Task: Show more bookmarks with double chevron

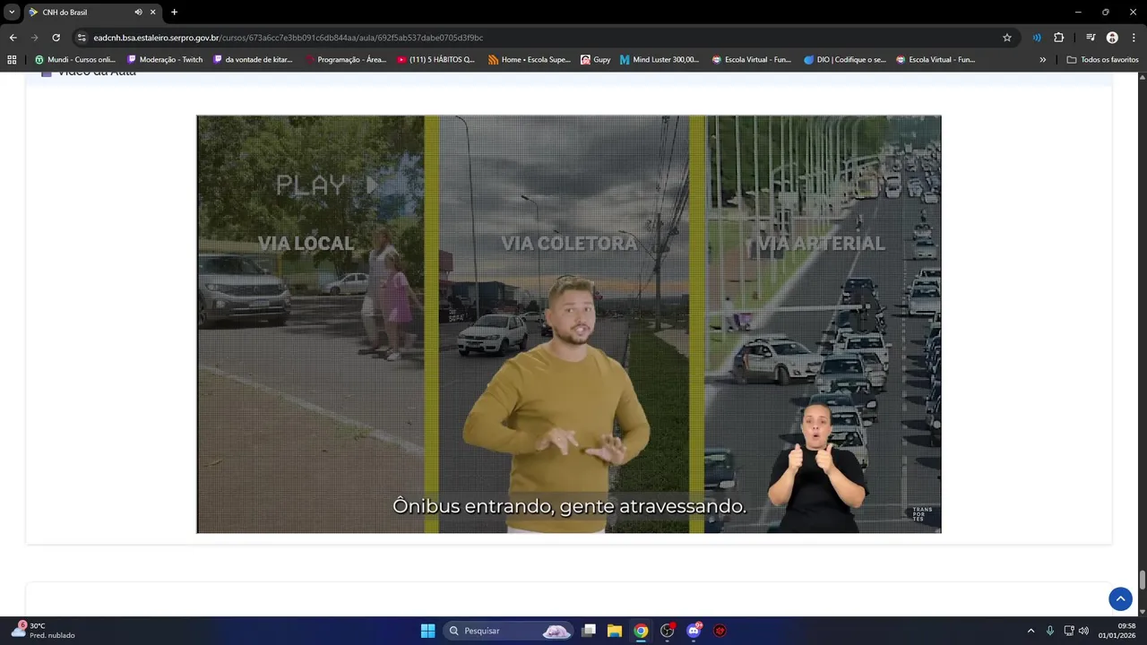Action: coord(1042,59)
